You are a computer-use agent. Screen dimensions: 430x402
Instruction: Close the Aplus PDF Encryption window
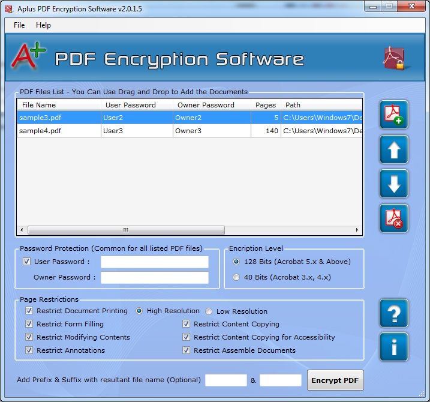pyautogui.click(x=411, y=7)
